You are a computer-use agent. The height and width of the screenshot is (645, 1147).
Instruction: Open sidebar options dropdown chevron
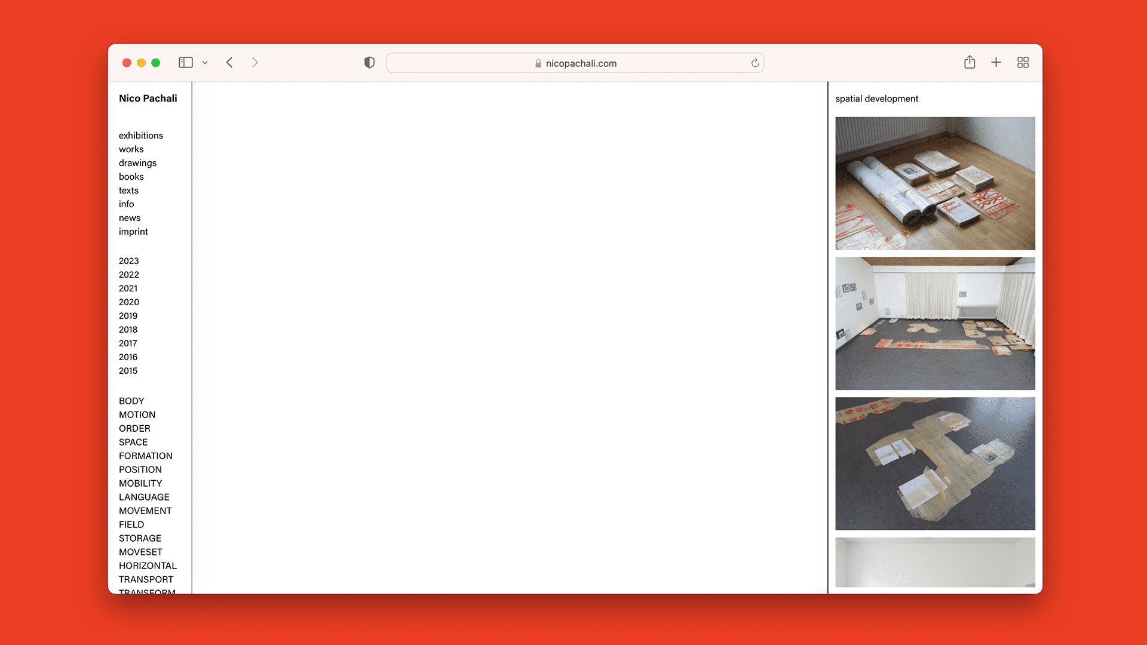[x=205, y=63]
